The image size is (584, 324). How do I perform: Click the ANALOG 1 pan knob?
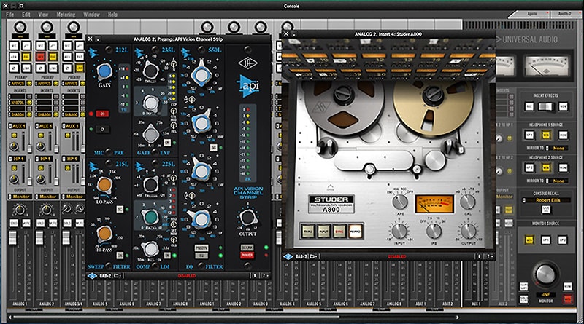pyautogui.click(x=19, y=210)
